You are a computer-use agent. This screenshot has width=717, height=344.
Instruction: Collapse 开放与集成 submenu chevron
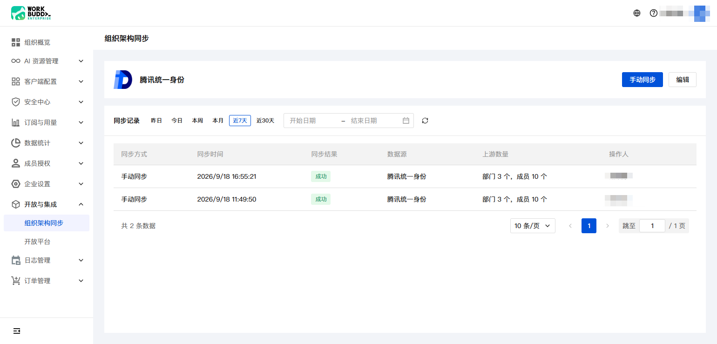[x=81, y=204]
